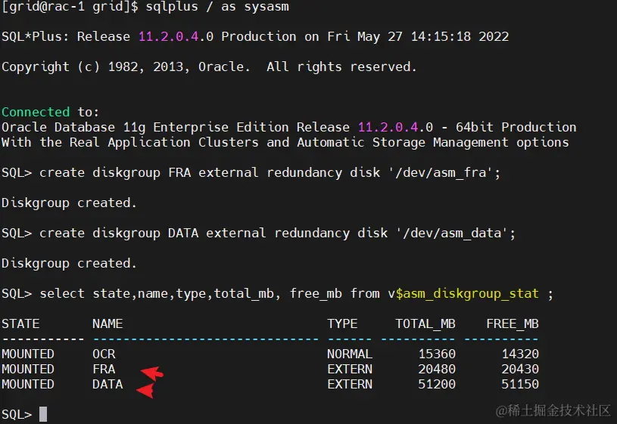
Task: Click total value 51200
Action: 437,384
